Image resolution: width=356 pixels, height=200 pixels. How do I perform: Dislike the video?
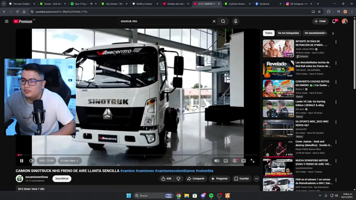pos(179,179)
